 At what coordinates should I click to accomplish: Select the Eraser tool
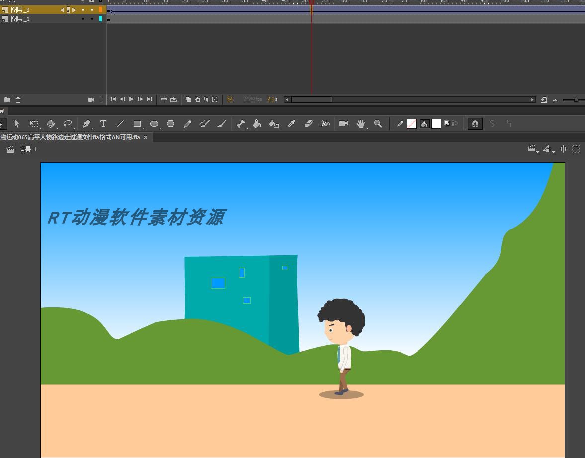(308, 124)
